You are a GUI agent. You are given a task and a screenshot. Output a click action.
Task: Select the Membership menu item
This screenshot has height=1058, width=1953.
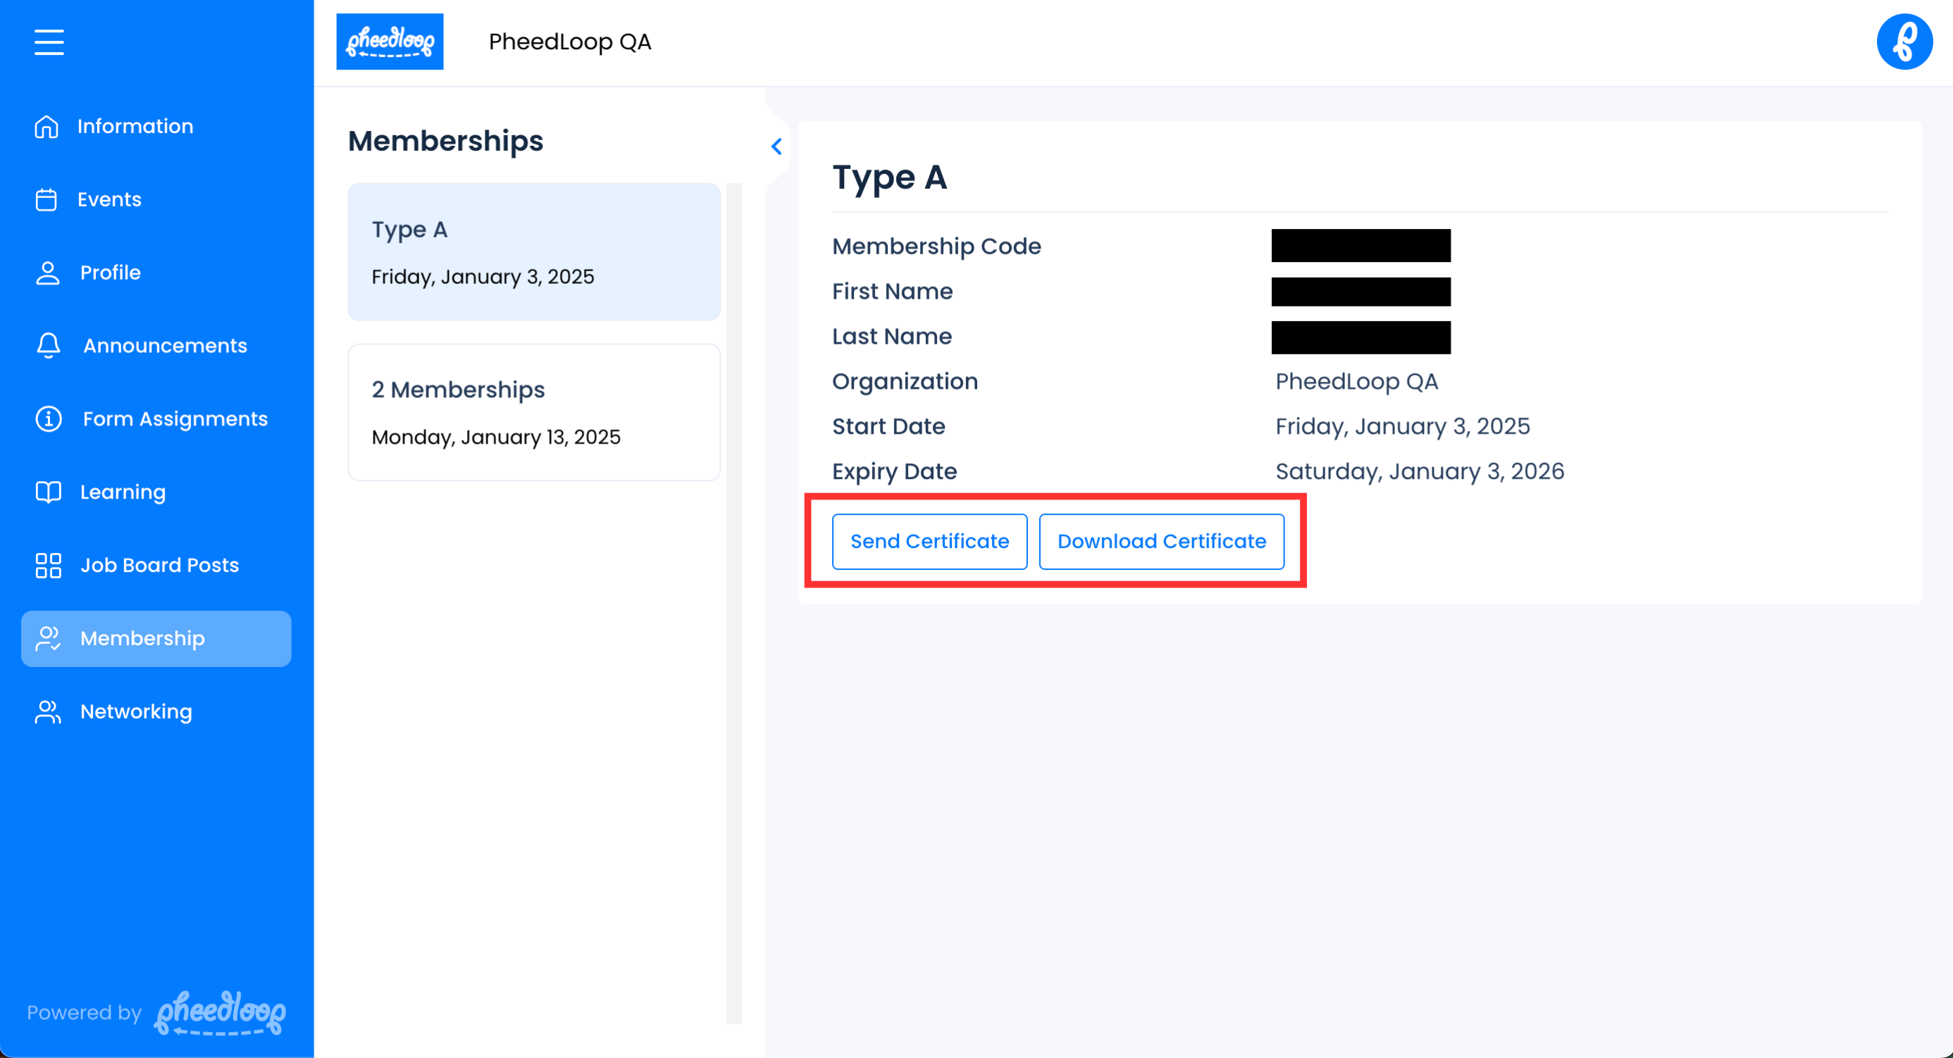tap(156, 638)
